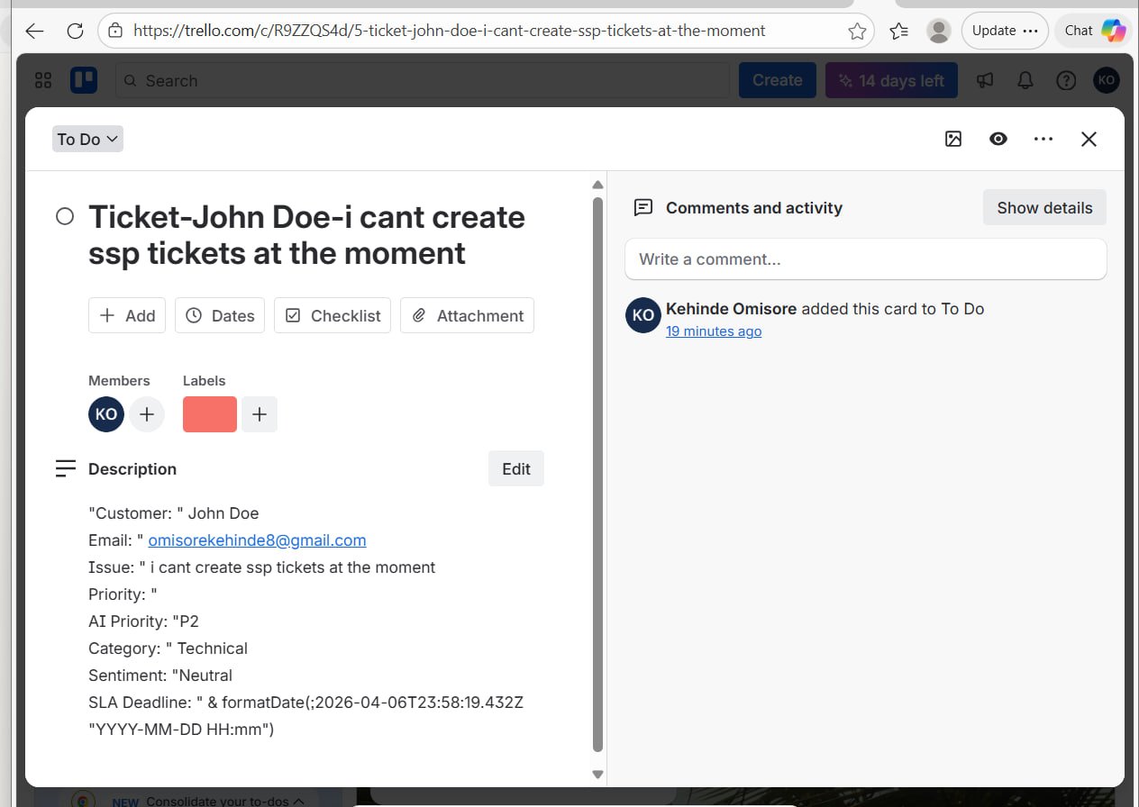1139x807 pixels.
Task: Click the KO avatar in activity feed
Action: [643, 315]
